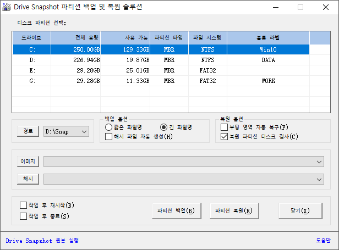Click the Drive Snapshot app icon in title bar
The height and width of the screenshot is (250, 339).
pyautogui.click(x=6, y=7)
